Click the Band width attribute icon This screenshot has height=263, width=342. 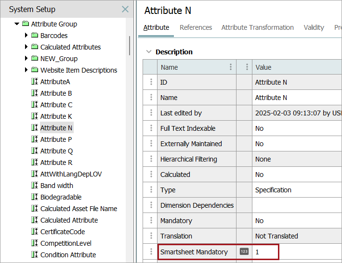click(x=35, y=185)
